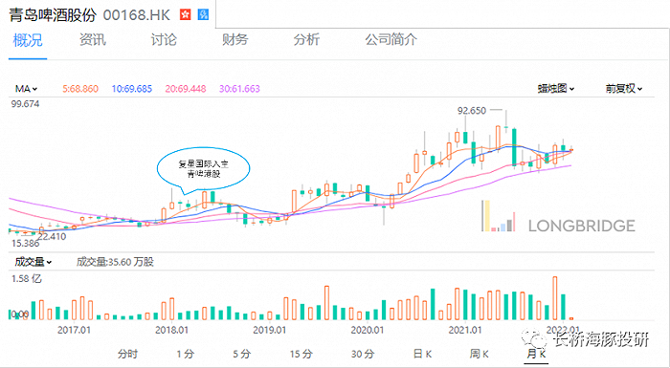Select the 日K timeframe

tap(423, 354)
